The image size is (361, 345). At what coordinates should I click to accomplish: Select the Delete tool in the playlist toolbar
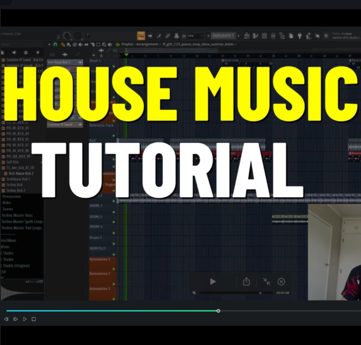coord(75,45)
